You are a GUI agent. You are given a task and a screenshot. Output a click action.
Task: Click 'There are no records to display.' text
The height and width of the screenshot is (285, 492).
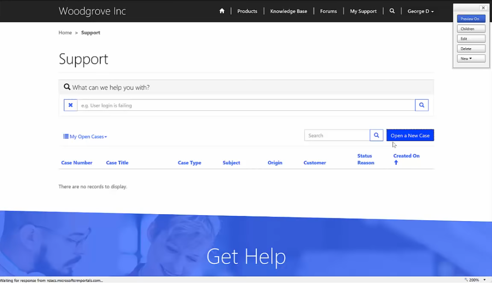[x=92, y=187]
